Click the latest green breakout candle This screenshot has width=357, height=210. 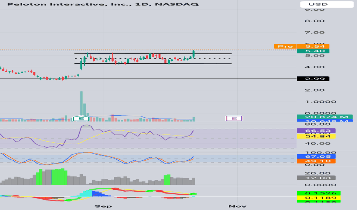tap(193, 54)
